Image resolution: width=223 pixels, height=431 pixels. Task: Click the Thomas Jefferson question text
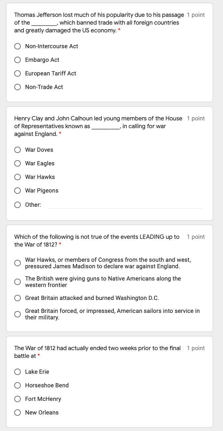(99, 23)
